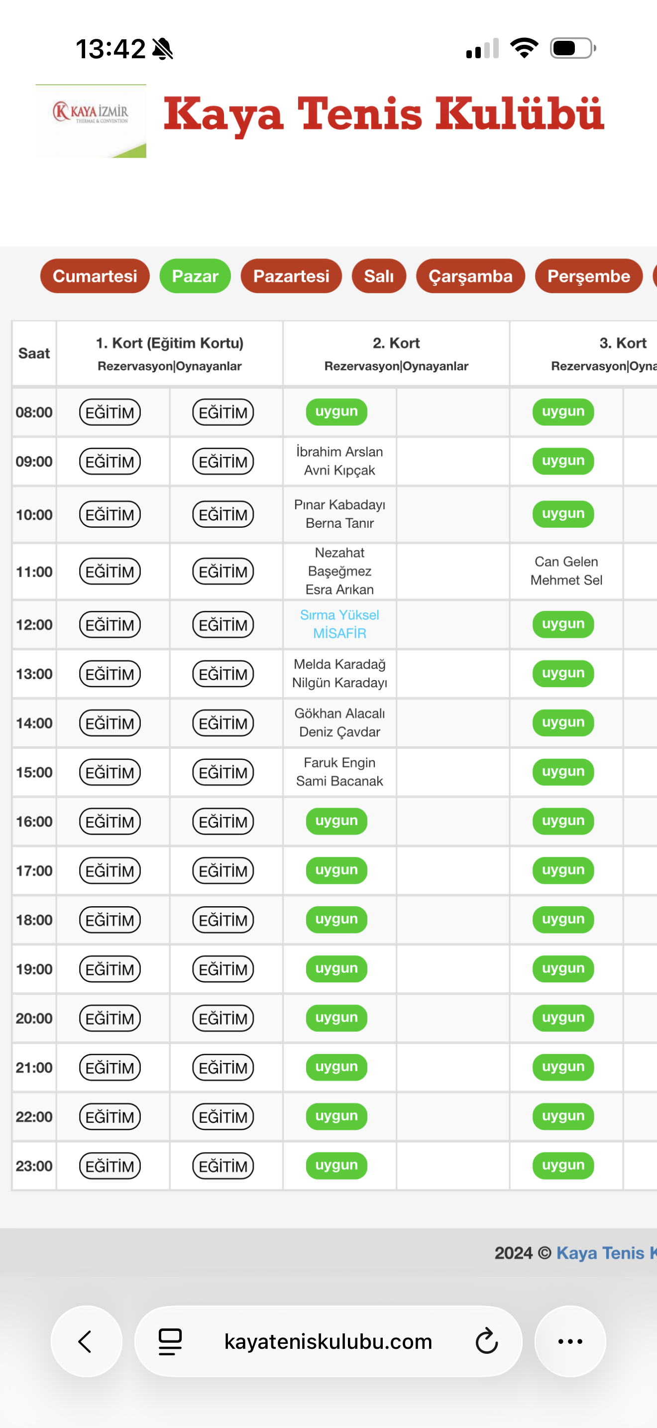Screen dimensions: 657x1428
Task: Switch to the Cumartesi day tab
Action: click(95, 276)
